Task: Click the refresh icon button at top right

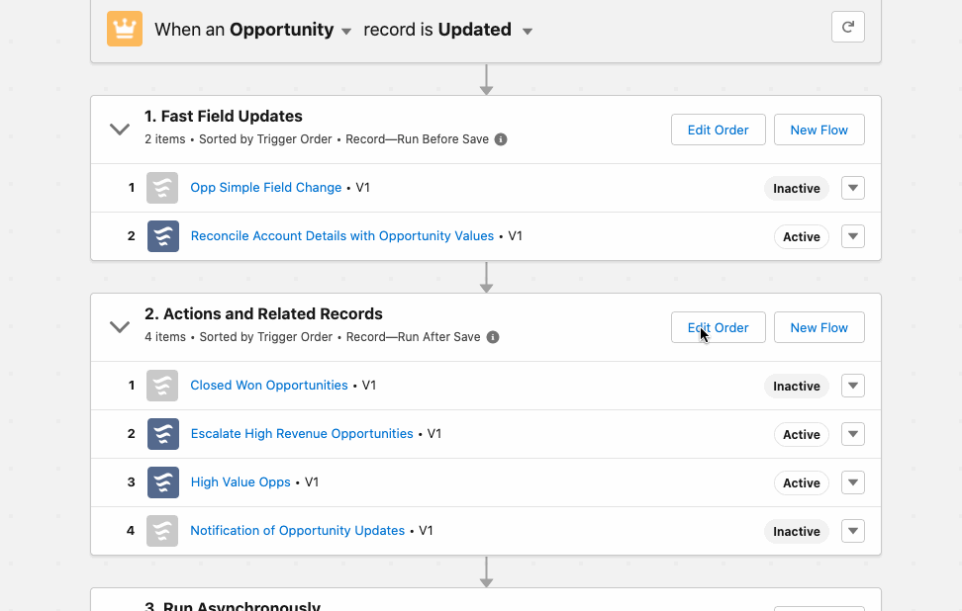Action: tap(848, 28)
